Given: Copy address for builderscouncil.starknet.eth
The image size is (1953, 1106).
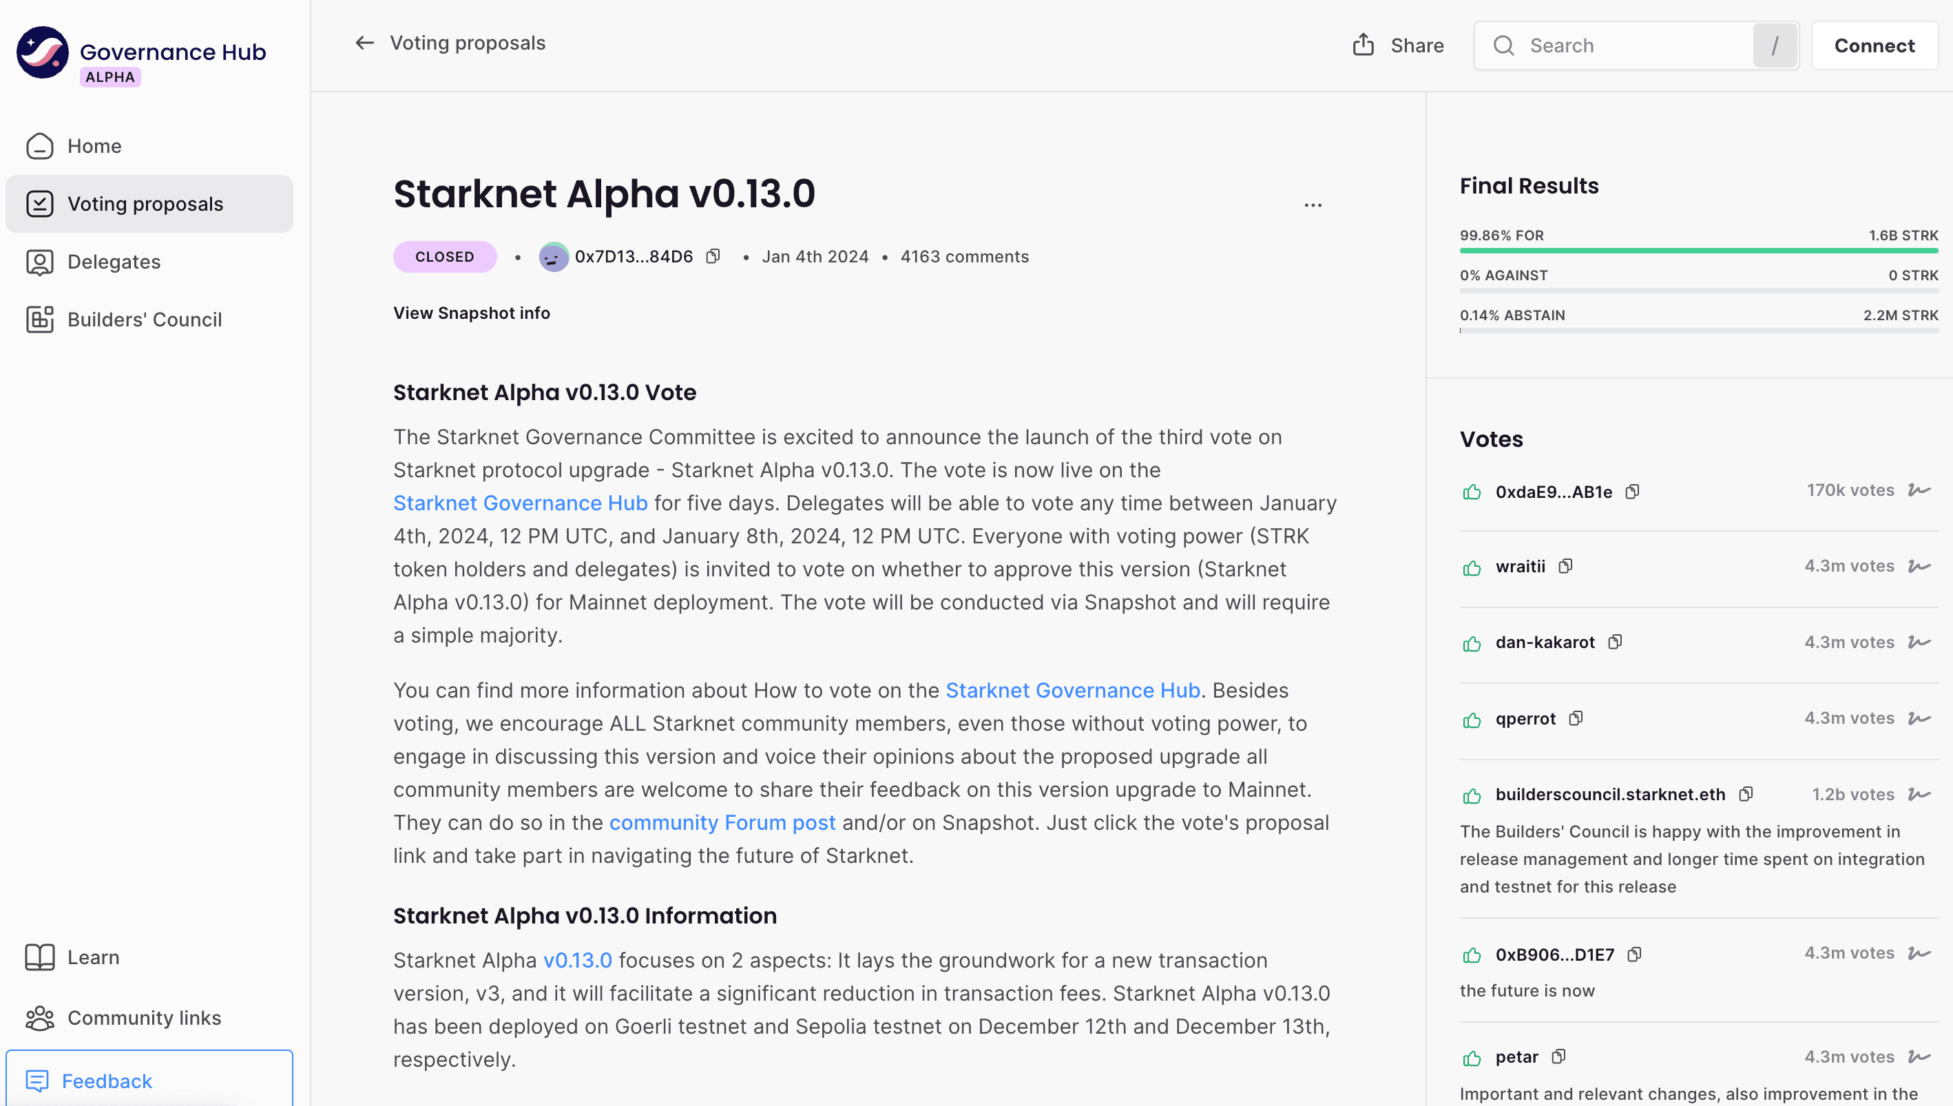Looking at the screenshot, I should pos(1746,794).
